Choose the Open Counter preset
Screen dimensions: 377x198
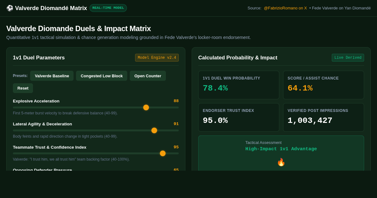pyautogui.click(x=148, y=76)
